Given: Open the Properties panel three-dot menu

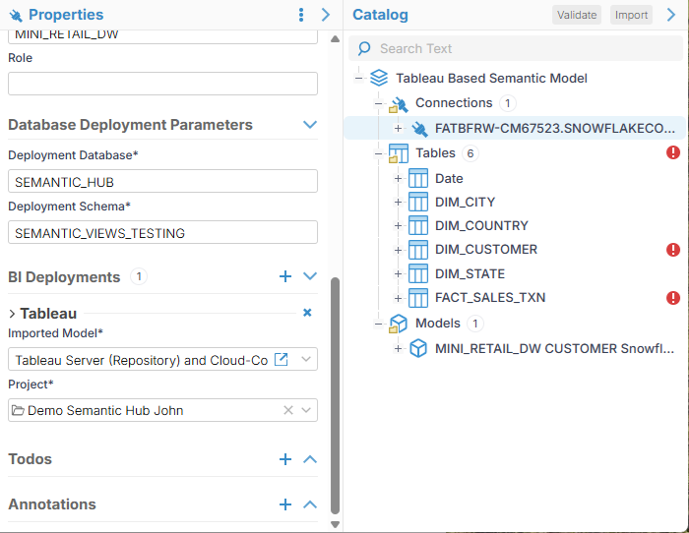Looking at the screenshot, I should click(301, 15).
